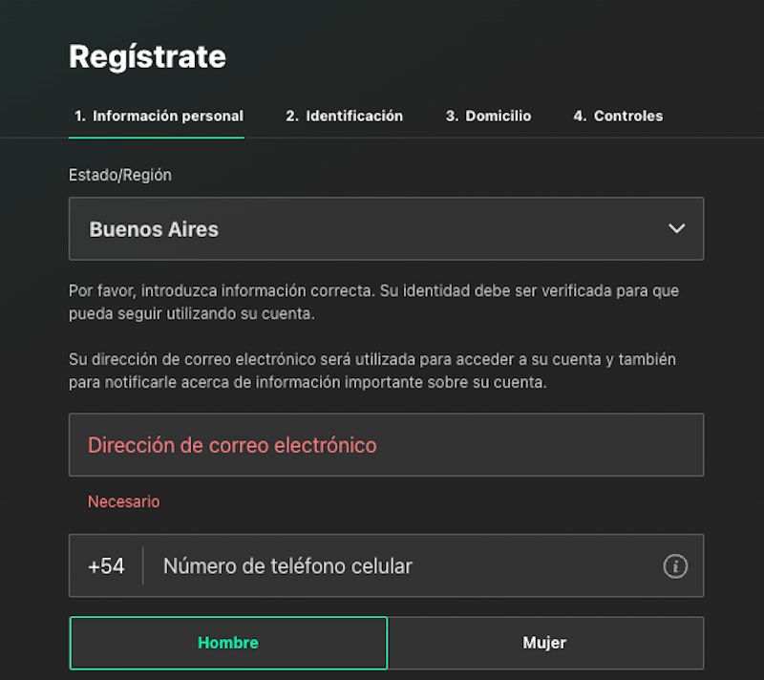Click the identity verification notice paragraph
This screenshot has width=764, height=680.
coord(374,301)
